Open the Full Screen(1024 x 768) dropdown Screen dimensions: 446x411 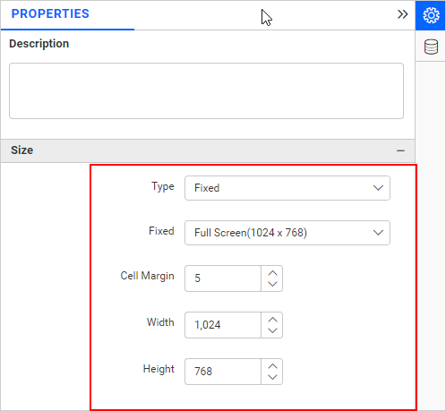point(287,233)
